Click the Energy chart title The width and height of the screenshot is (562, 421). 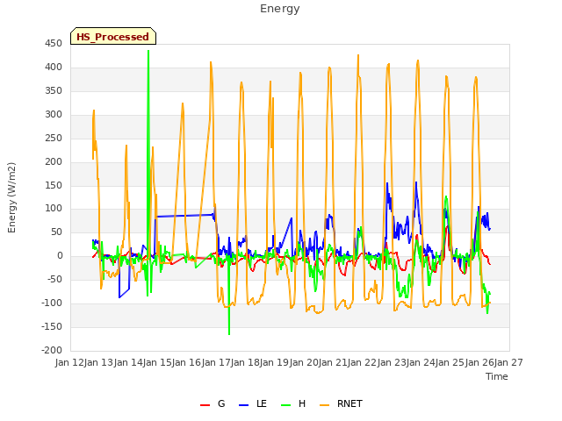tap(280, 9)
